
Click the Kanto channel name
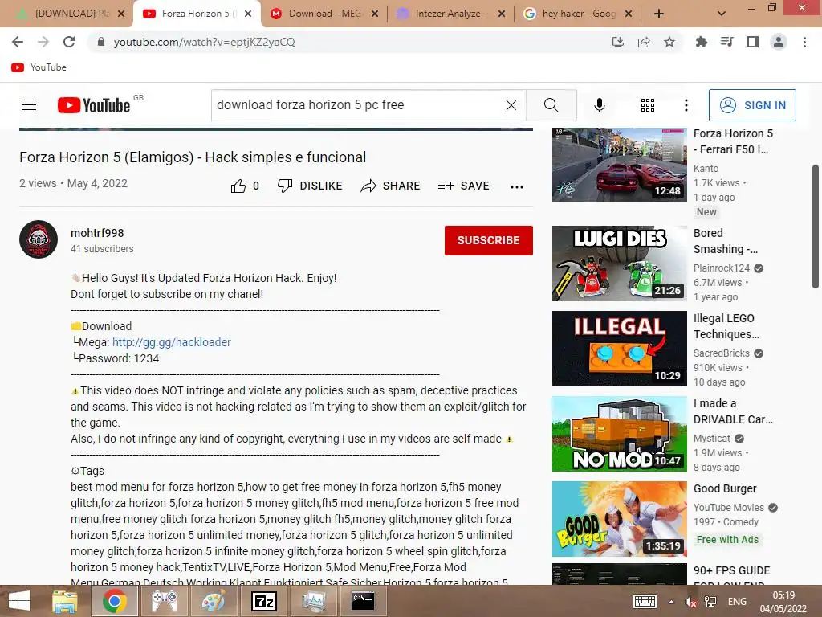tap(706, 169)
